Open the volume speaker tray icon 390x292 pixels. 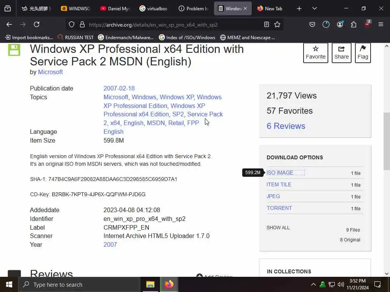tap(341, 284)
